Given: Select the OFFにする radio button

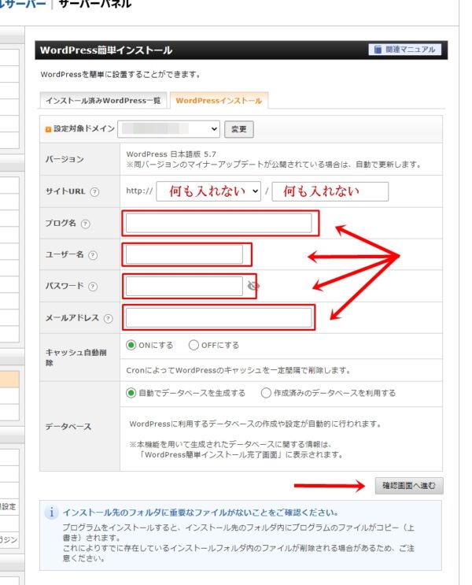Looking at the screenshot, I should click(x=194, y=345).
